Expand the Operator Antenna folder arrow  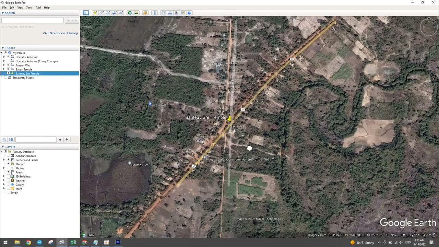(x=4, y=57)
